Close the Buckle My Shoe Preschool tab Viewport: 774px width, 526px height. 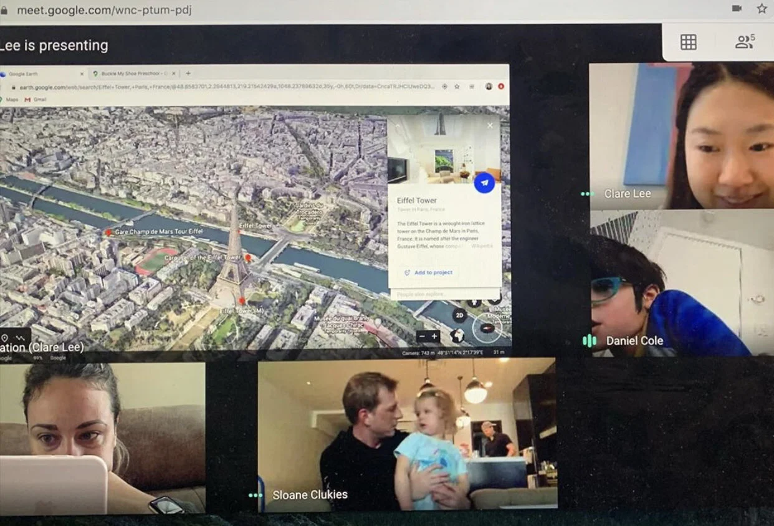coord(174,74)
